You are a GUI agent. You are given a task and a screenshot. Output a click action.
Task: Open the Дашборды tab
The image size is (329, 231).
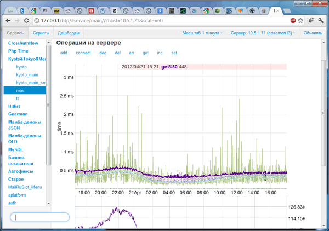click(x=69, y=33)
